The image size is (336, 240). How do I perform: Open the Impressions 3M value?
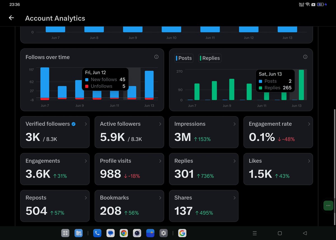[x=183, y=137]
